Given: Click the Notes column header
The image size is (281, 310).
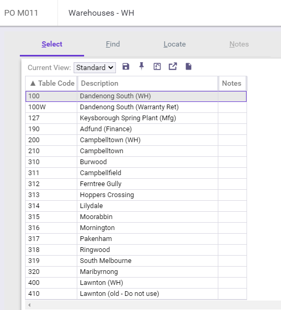Looking at the screenshot, I should click(232, 84).
